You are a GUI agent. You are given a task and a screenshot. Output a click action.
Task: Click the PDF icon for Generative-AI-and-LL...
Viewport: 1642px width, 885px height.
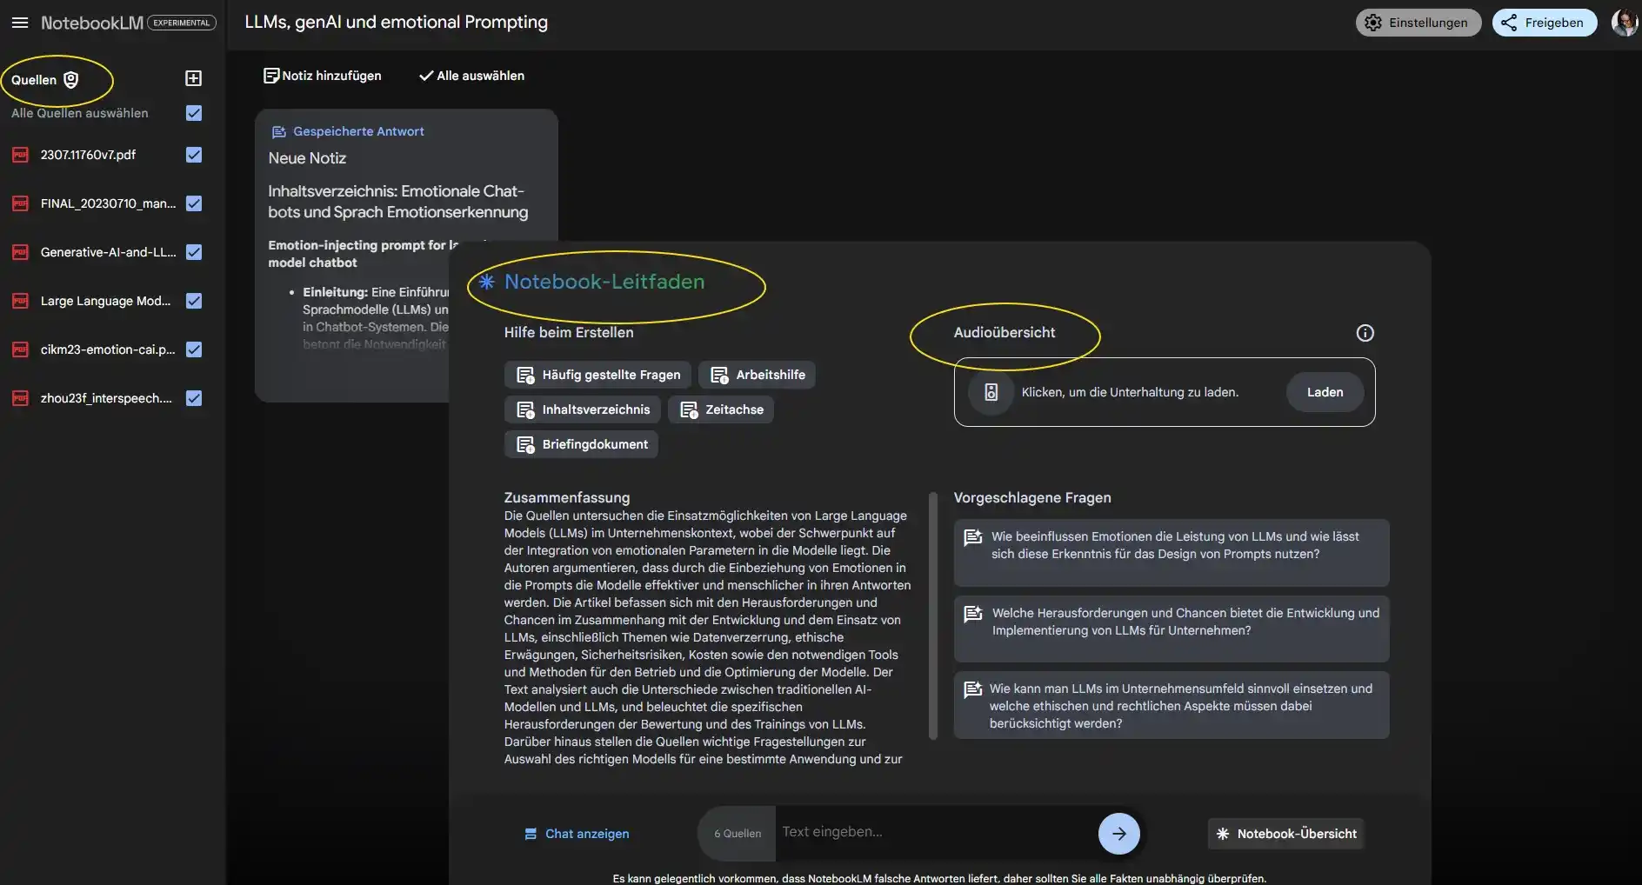pyautogui.click(x=20, y=252)
